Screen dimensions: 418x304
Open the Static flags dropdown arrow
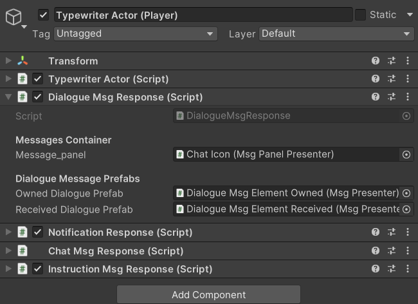click(x=410, y=15)
